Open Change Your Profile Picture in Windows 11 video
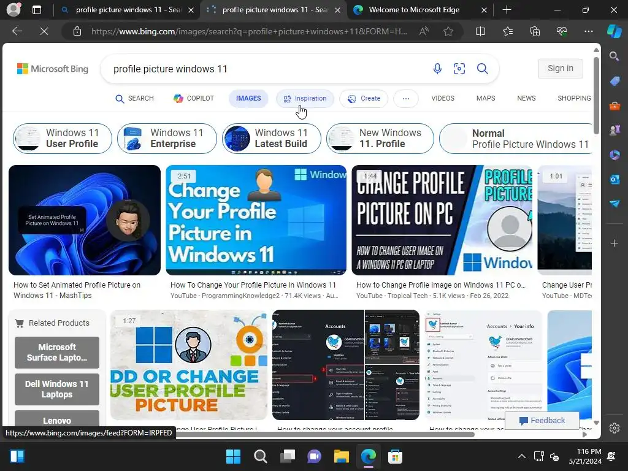Image resolution: width=628 pixels, height=471 pixels. pyautogui.click(x=256, y=220)
